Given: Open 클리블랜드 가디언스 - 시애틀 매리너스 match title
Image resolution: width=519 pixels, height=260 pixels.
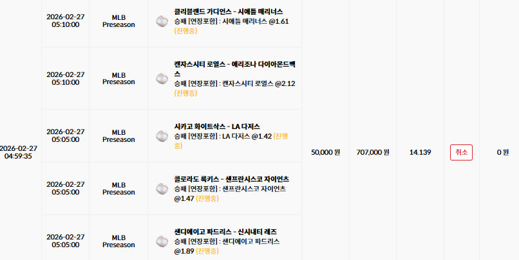Looking at the screenshot, I should pyautogui.click(x=229, y=12).
